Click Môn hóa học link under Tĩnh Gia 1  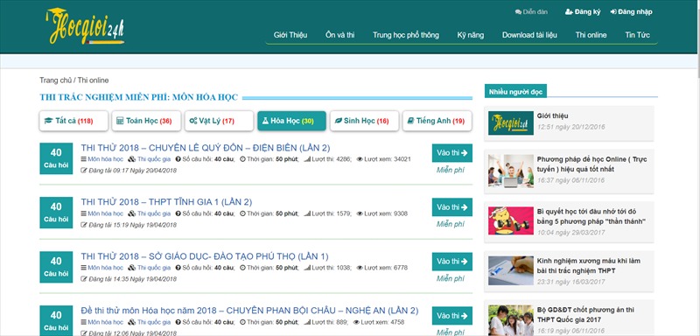click(105, 213)
